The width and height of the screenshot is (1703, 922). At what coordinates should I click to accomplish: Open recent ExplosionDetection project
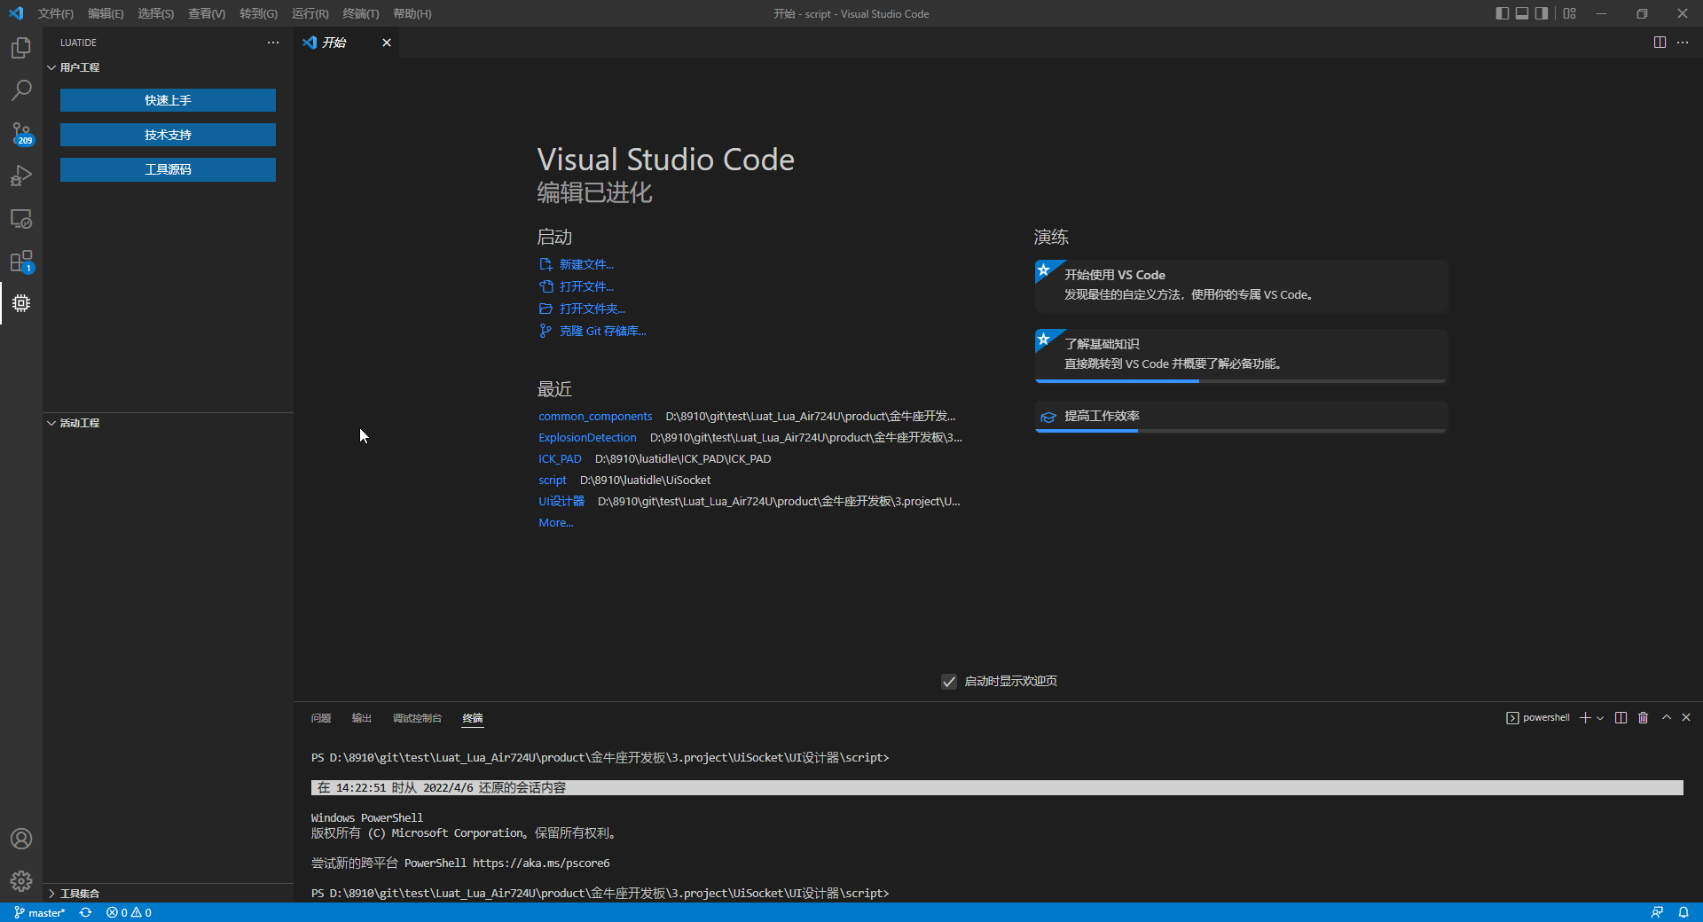587,437
